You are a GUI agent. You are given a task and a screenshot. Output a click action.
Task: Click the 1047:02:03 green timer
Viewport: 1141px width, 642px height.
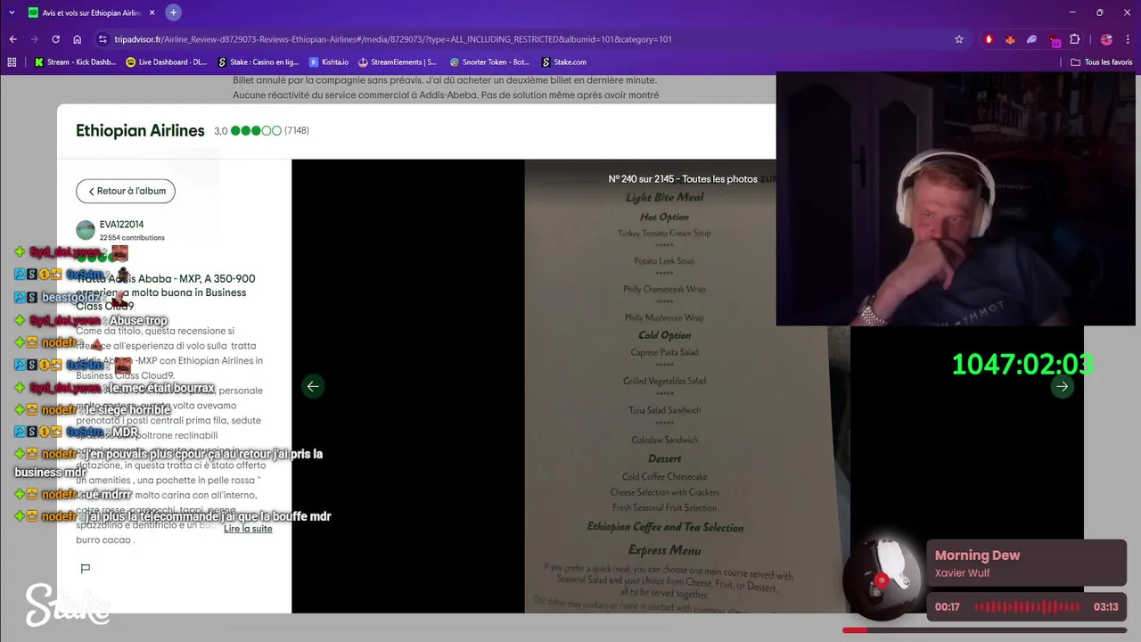point(1022,364)
